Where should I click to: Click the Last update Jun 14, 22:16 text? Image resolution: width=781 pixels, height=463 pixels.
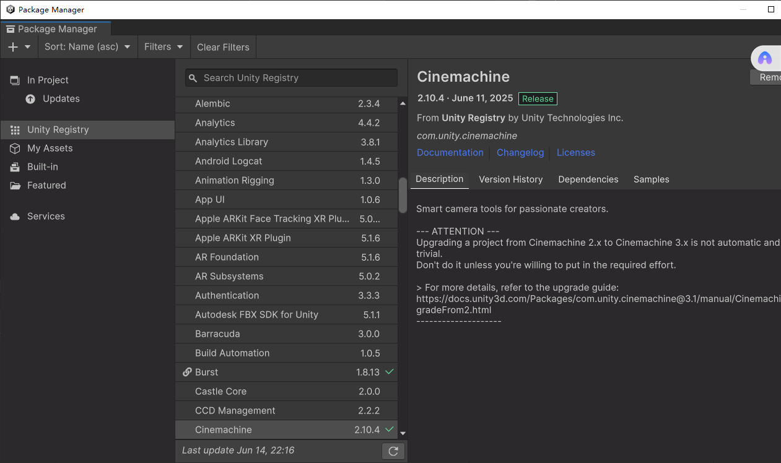click(x=238, y=450)
